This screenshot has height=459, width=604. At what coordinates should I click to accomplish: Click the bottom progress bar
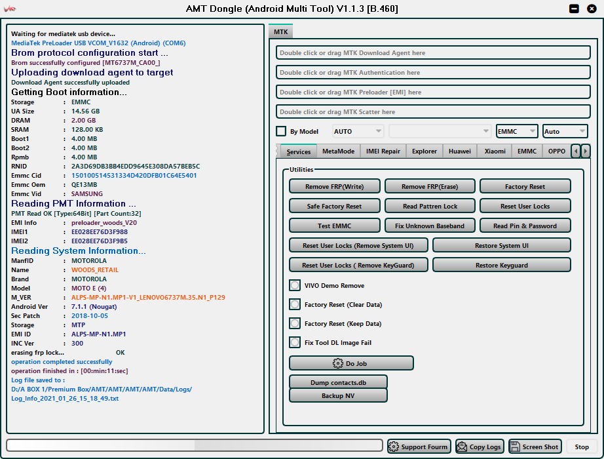click(x=194, y=445)
